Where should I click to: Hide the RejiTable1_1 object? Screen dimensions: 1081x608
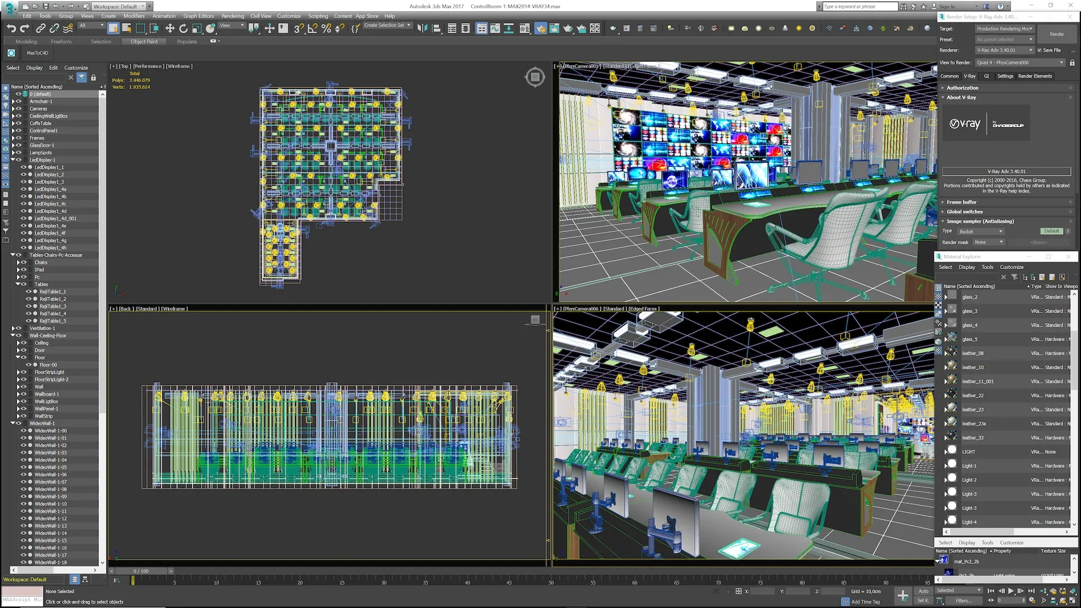[x=29, y=292]
